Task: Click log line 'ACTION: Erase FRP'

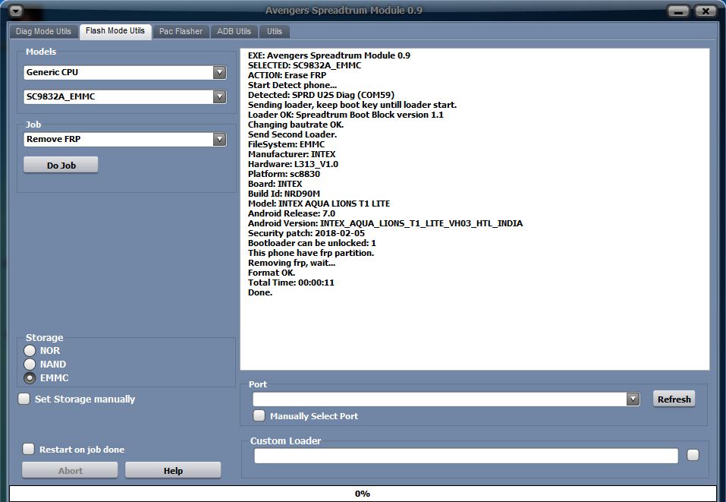Action: point(287,75)
